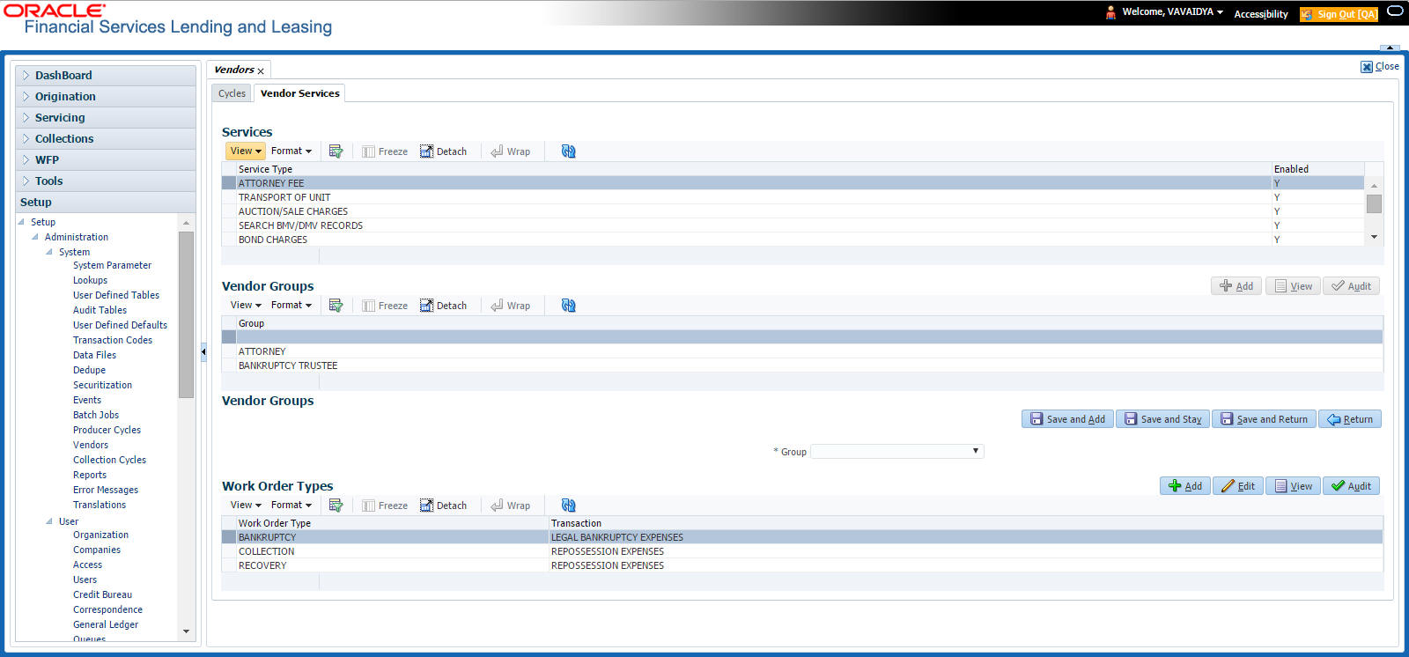Click the query-by-example icon in Work Order Types toolbar
Image resolution: width=1409 pixels, height=657 pixels.
(336, 506)
